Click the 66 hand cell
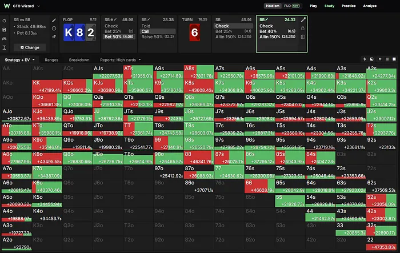This screenshot has height=253, width=400. click(259, 186)
